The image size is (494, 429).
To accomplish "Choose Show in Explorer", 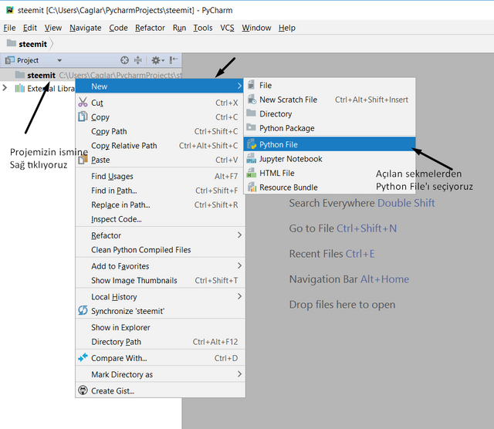I will click(160, 327).
